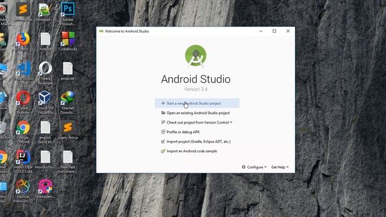The height and width of the screenshot is (217, 386).
Task: Open an existing Android Studio project
Action: point(195,113)
